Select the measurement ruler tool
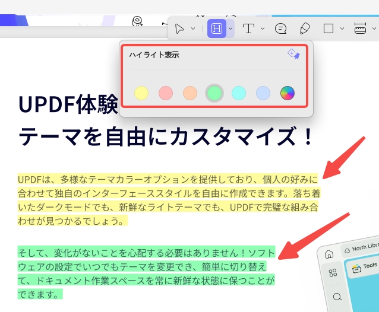The height and width of the screenshot is (312, 379). tap(360, 28)
